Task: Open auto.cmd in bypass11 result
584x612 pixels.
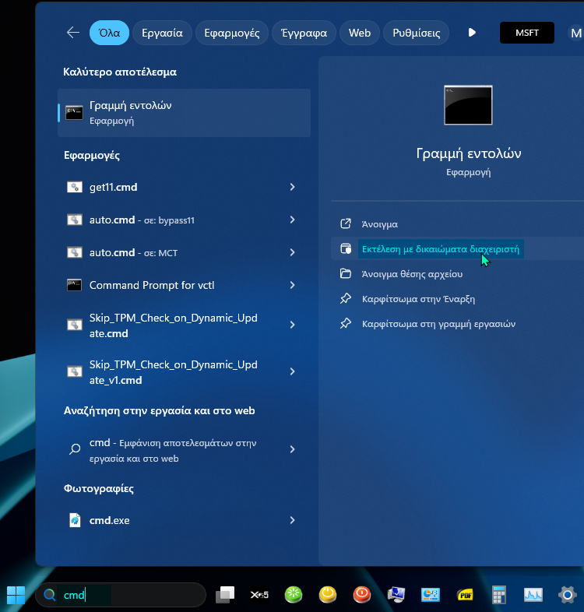Action: point(142,220)
